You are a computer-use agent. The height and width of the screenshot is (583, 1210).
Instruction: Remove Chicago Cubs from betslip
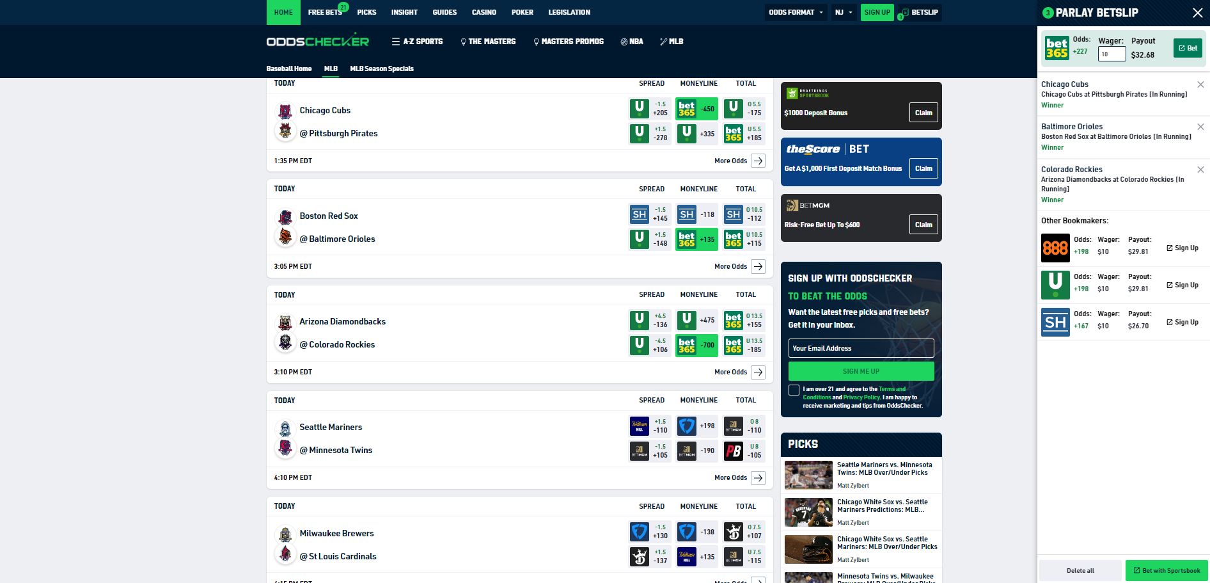pos(1200,84)
